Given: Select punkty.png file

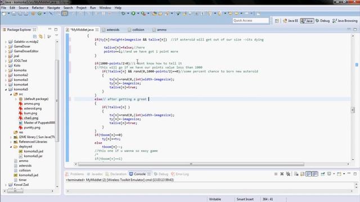Looking at the screenshot, I should [x=32, y=127].
